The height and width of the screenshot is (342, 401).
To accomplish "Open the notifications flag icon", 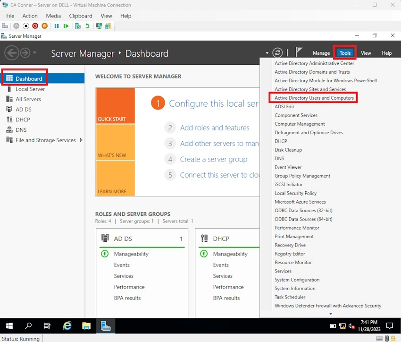I will pos(299,52).
